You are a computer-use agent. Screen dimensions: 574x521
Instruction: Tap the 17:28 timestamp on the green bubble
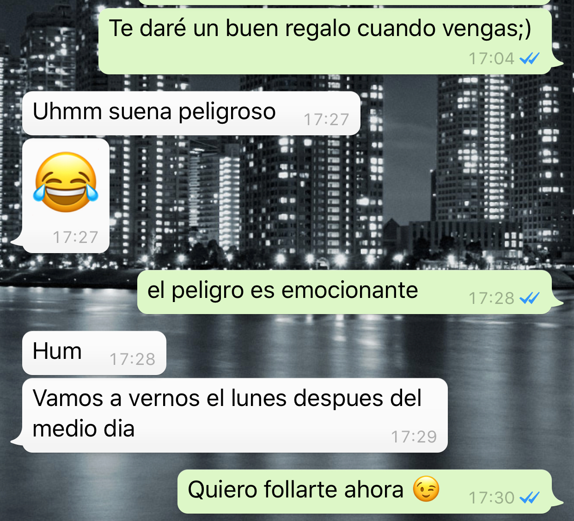coord(491,298)
